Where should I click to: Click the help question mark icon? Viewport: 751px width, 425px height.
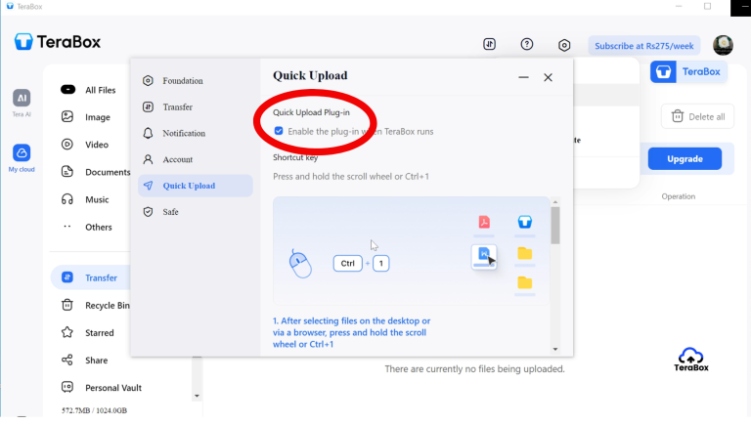pos(527,45)
